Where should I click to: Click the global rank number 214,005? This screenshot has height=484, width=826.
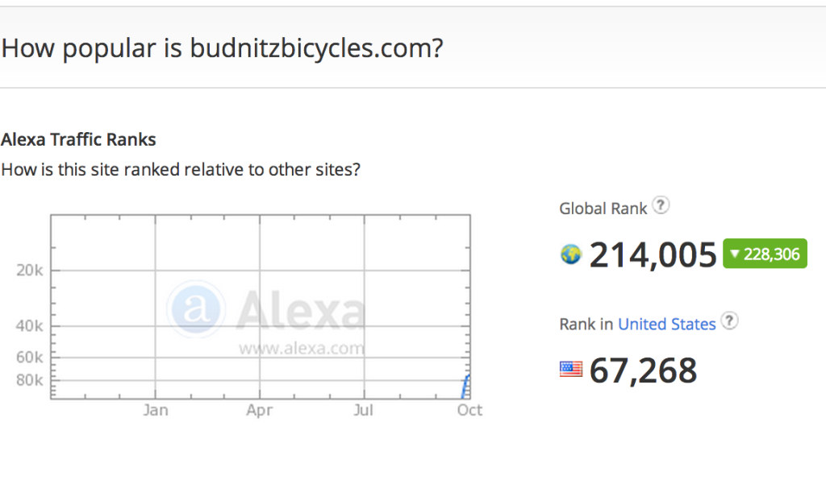click(x=653, y=255)
